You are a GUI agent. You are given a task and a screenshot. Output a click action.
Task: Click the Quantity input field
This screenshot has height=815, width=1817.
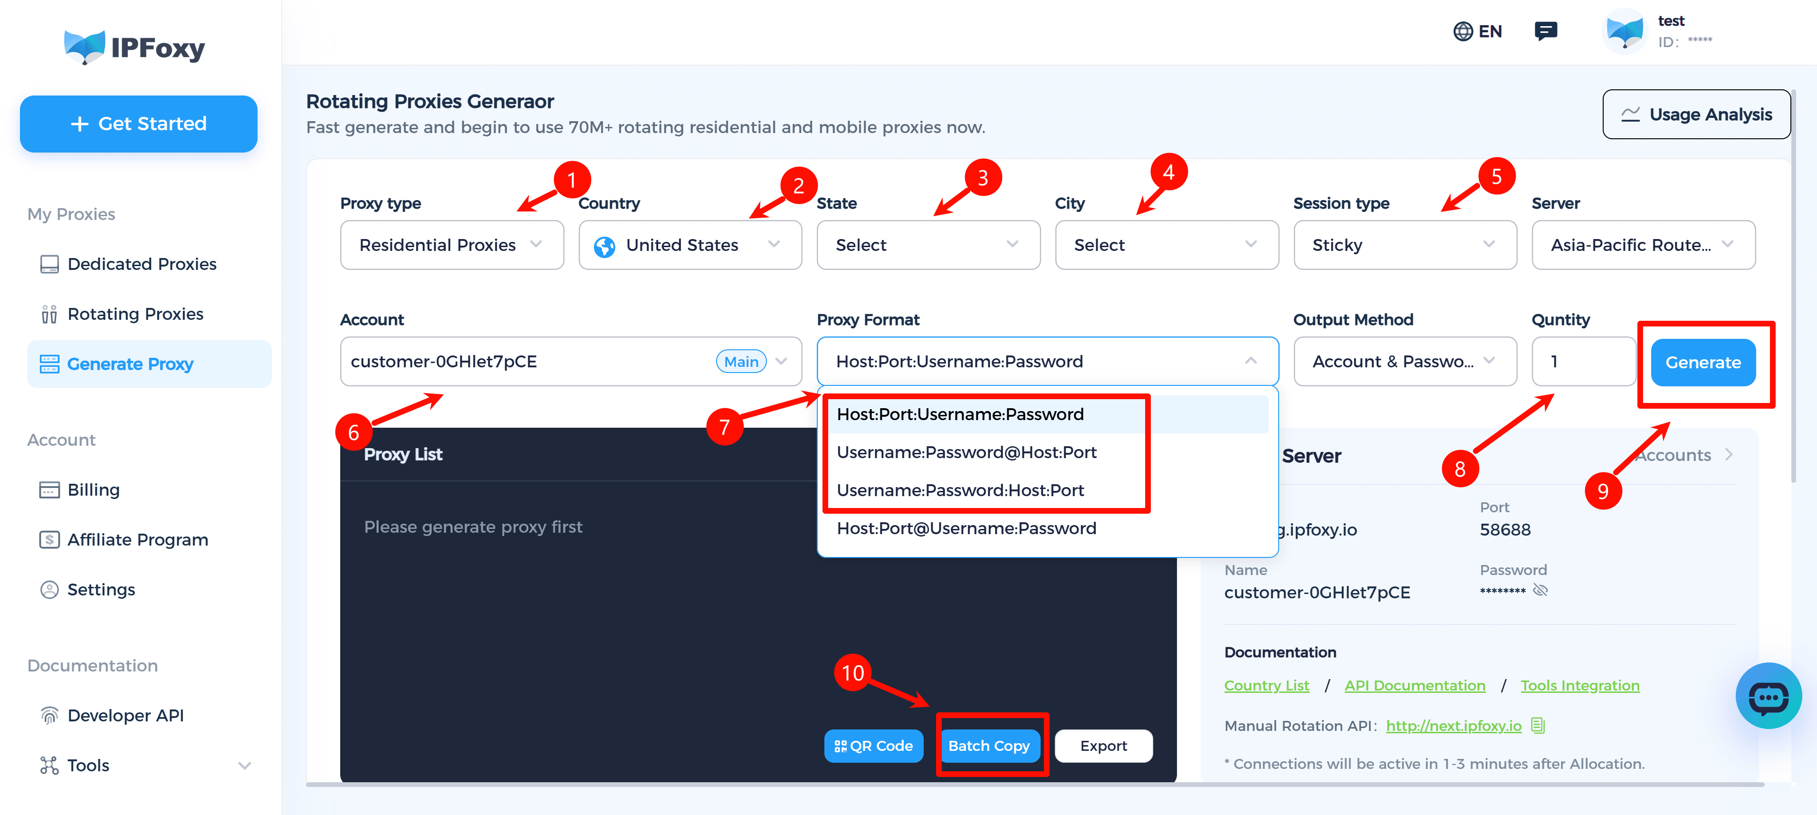[1584, 361]
